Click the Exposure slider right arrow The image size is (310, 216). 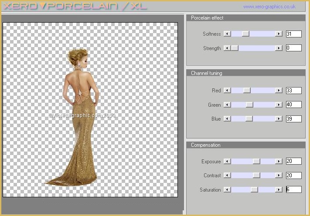(279, 162)
